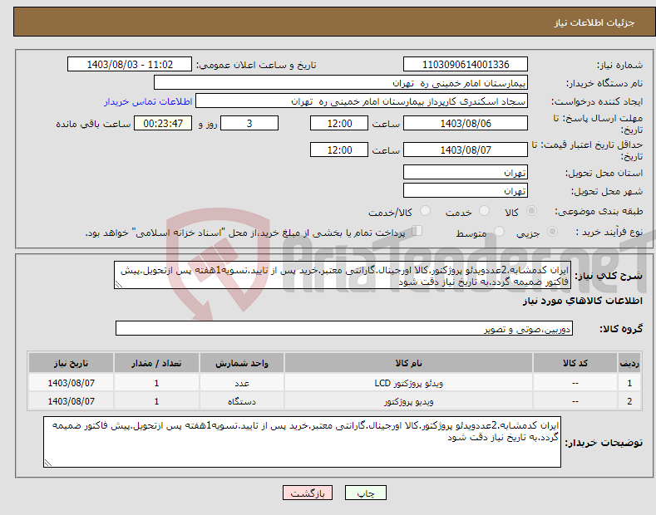
Task: Select the کالا/خدمت radio button
Action: [x=425, y=211]
